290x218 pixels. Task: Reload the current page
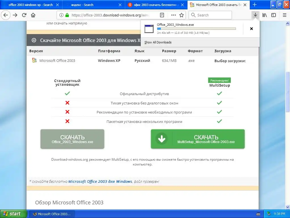tap(24, 15)
